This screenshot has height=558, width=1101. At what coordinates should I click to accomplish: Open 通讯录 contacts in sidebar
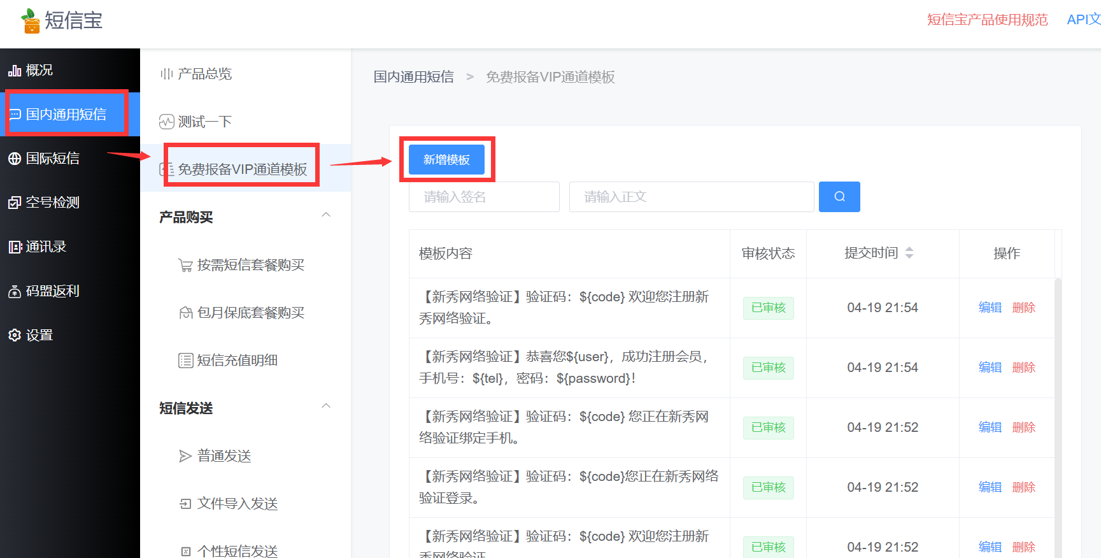[38, 247]
